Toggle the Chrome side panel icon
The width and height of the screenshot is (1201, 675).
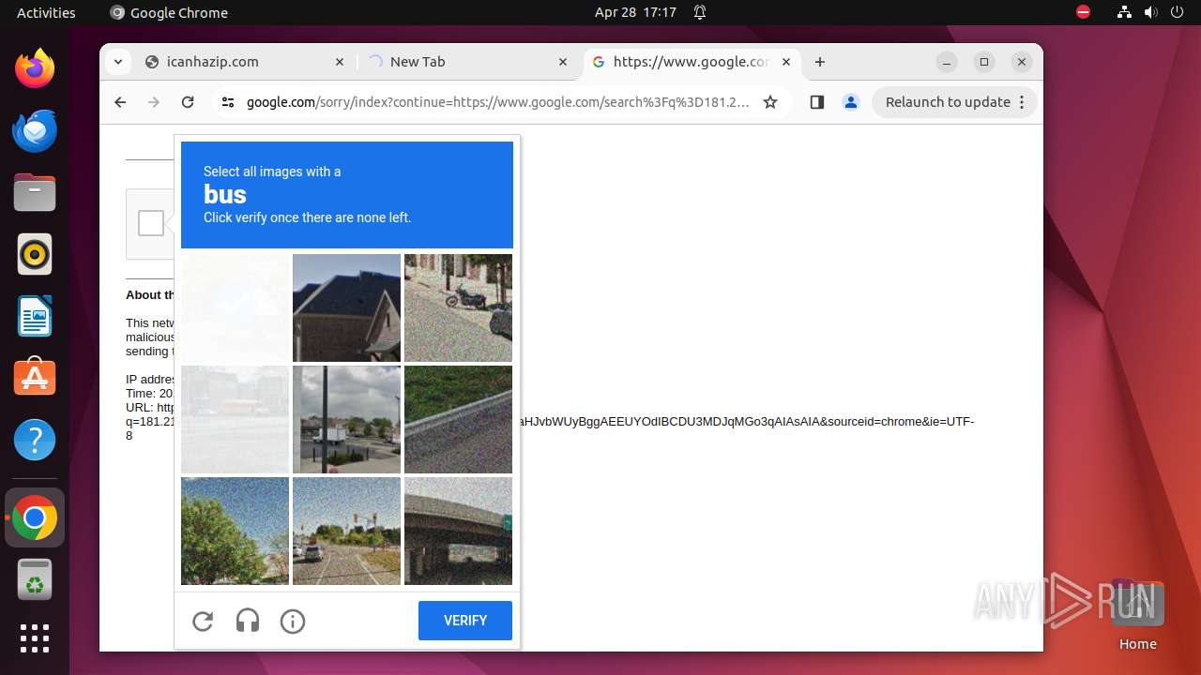click(816, 102)
